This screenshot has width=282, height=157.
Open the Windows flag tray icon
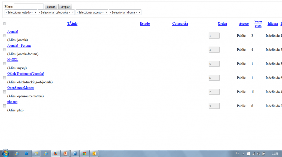tap(248, 154)
